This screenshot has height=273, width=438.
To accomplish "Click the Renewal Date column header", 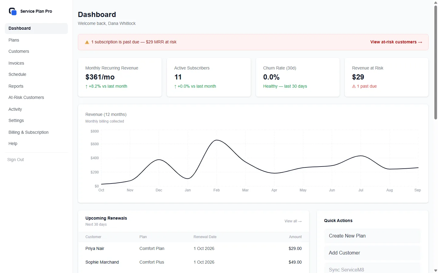I will click(205, 237).
